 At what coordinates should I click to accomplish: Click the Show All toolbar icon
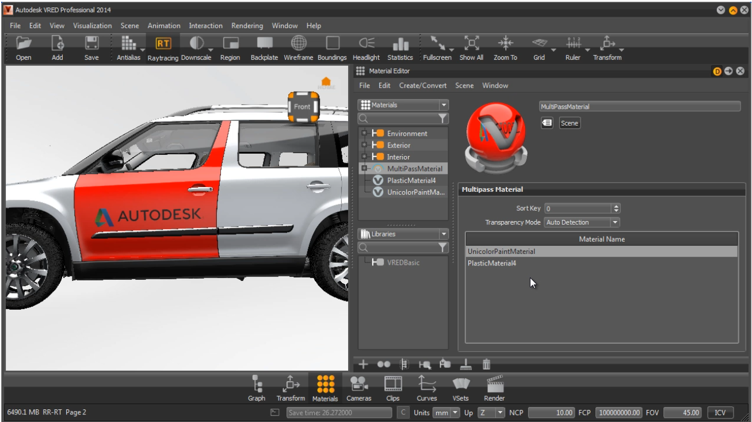point(471,43)
